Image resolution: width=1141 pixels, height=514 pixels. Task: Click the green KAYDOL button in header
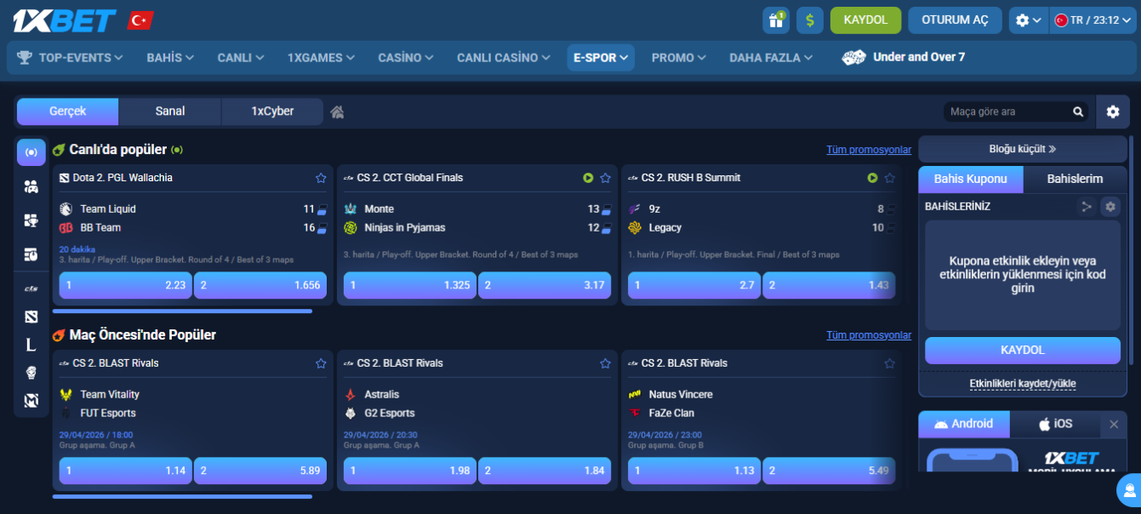865,20
